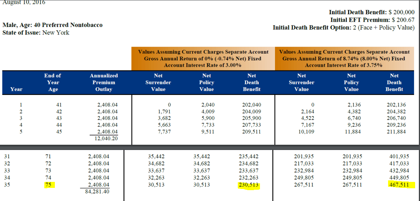Click the highlighted 467,511 death benefit value
Image resolution: width=420 pixels, height=201 pixels.
click(x=398, y=184)
